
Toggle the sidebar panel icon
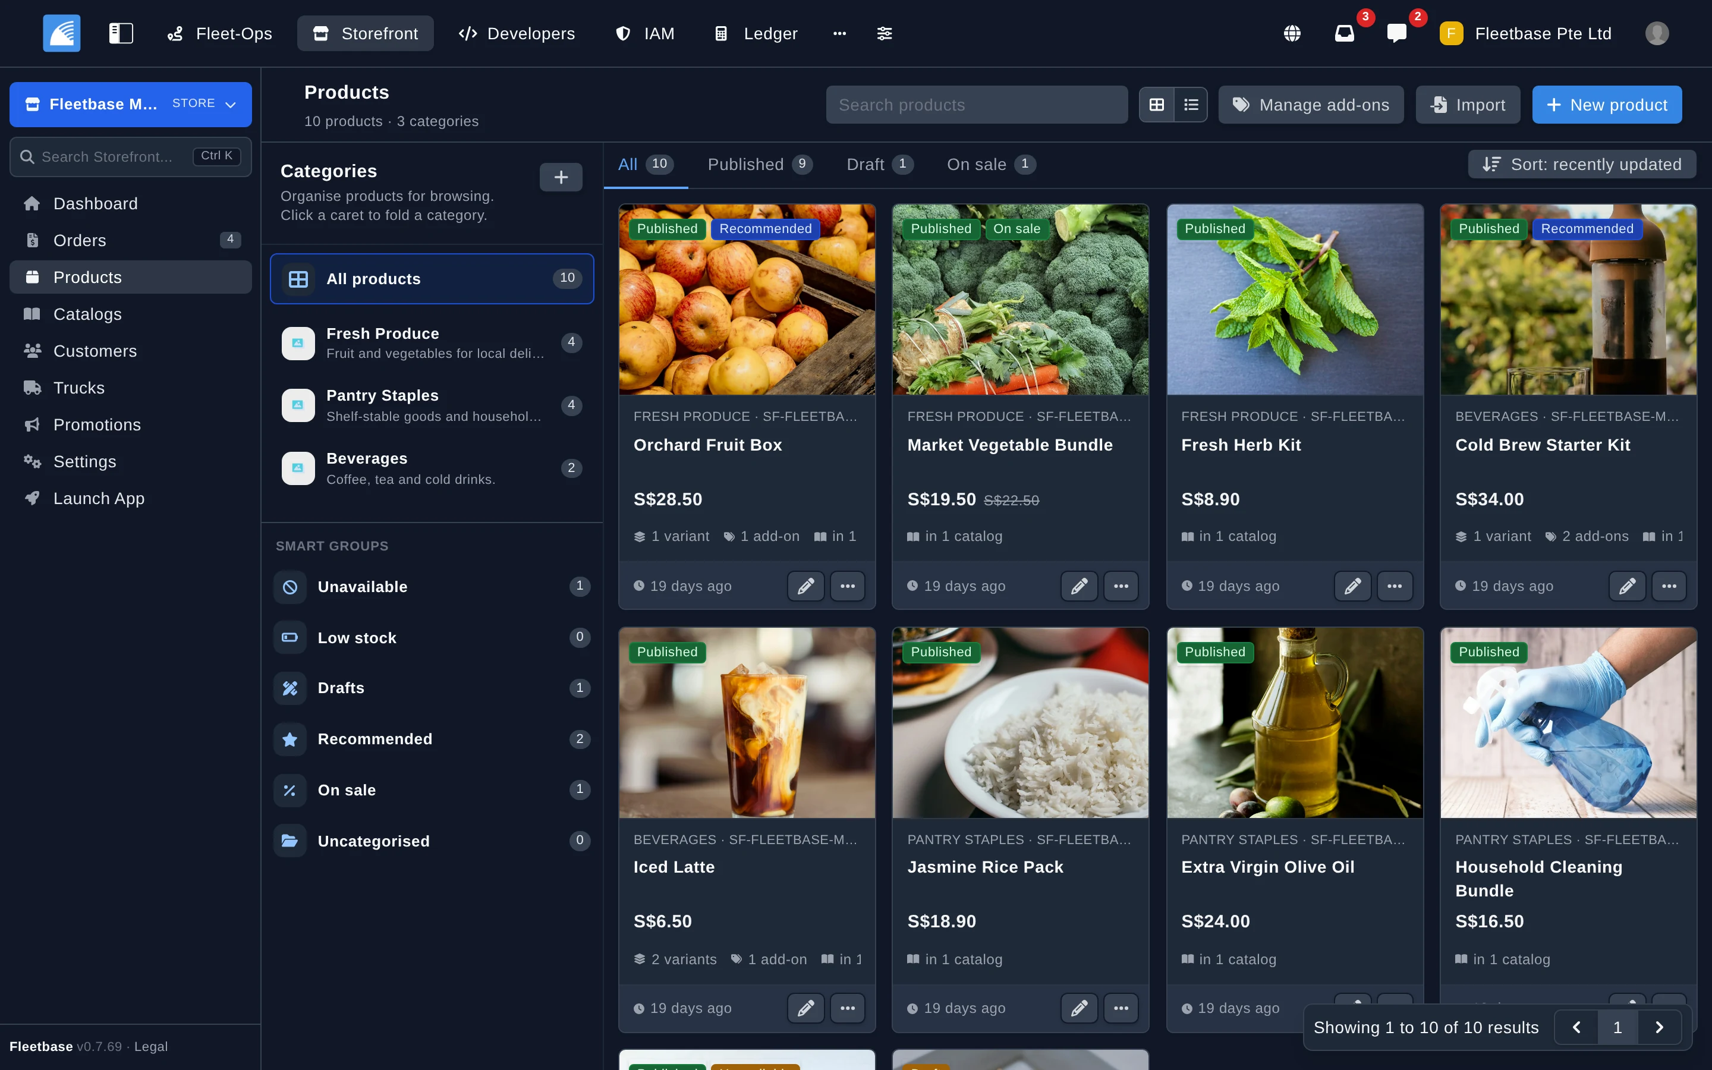pos(121,33)
